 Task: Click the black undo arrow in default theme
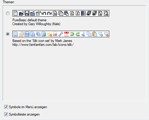pos(44,13)
